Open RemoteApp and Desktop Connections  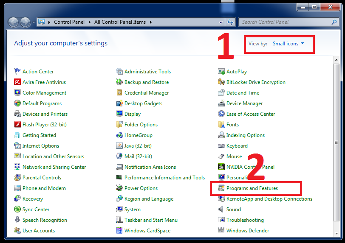tap(269, 199)
